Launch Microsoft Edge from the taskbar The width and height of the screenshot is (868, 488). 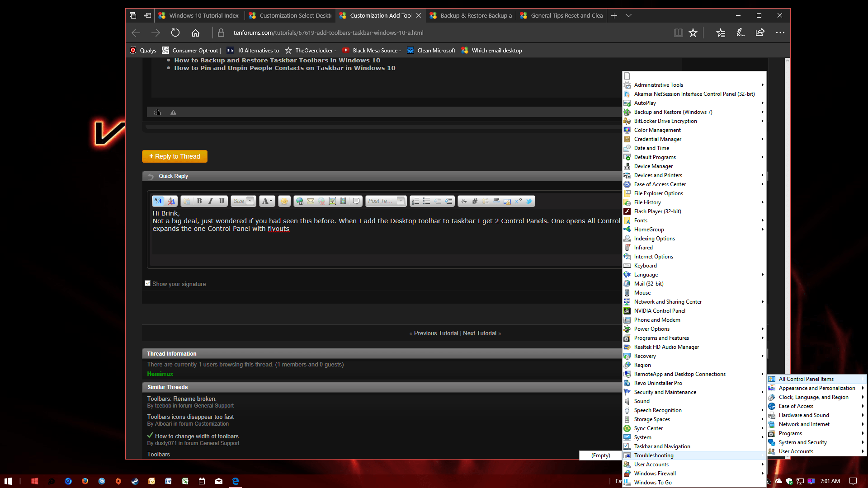(235, 481)
